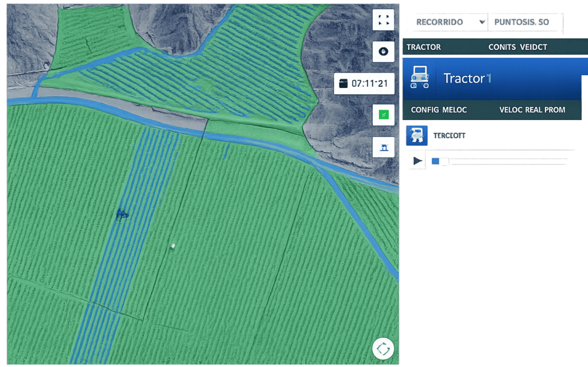Click the blue playback slider handle

pos(435,161)
